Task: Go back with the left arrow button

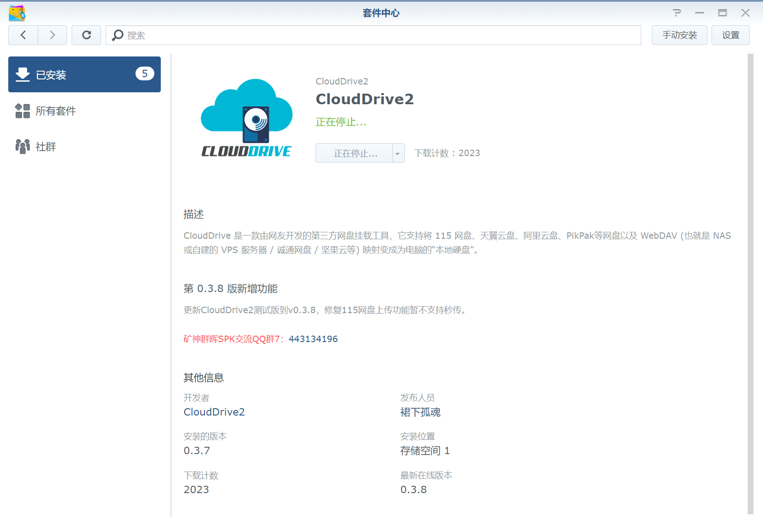Action: point(23,35)
